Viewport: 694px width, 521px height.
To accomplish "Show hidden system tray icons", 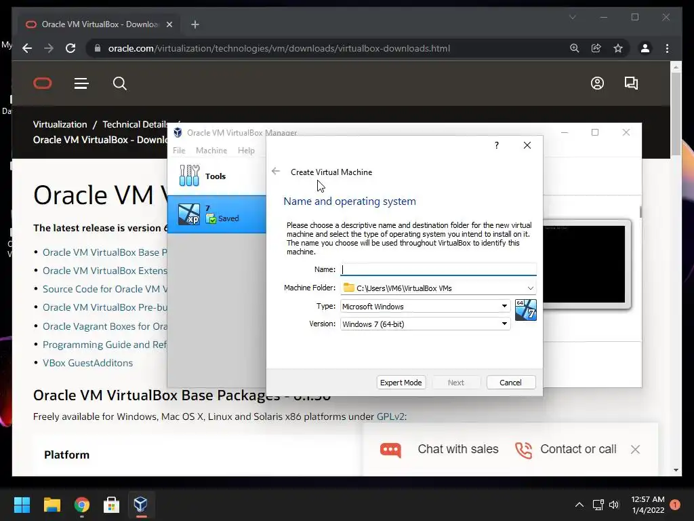I will click(x=579, y=505).
